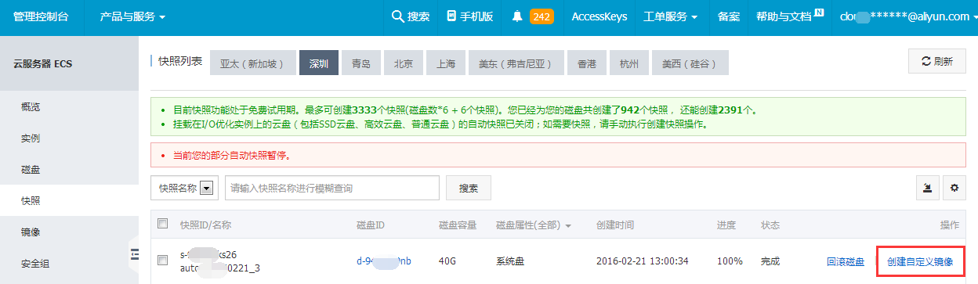This screenshot has width=978, height=284.
Task: Click the snapshot name search input field
Action: [x=332, y=188]
